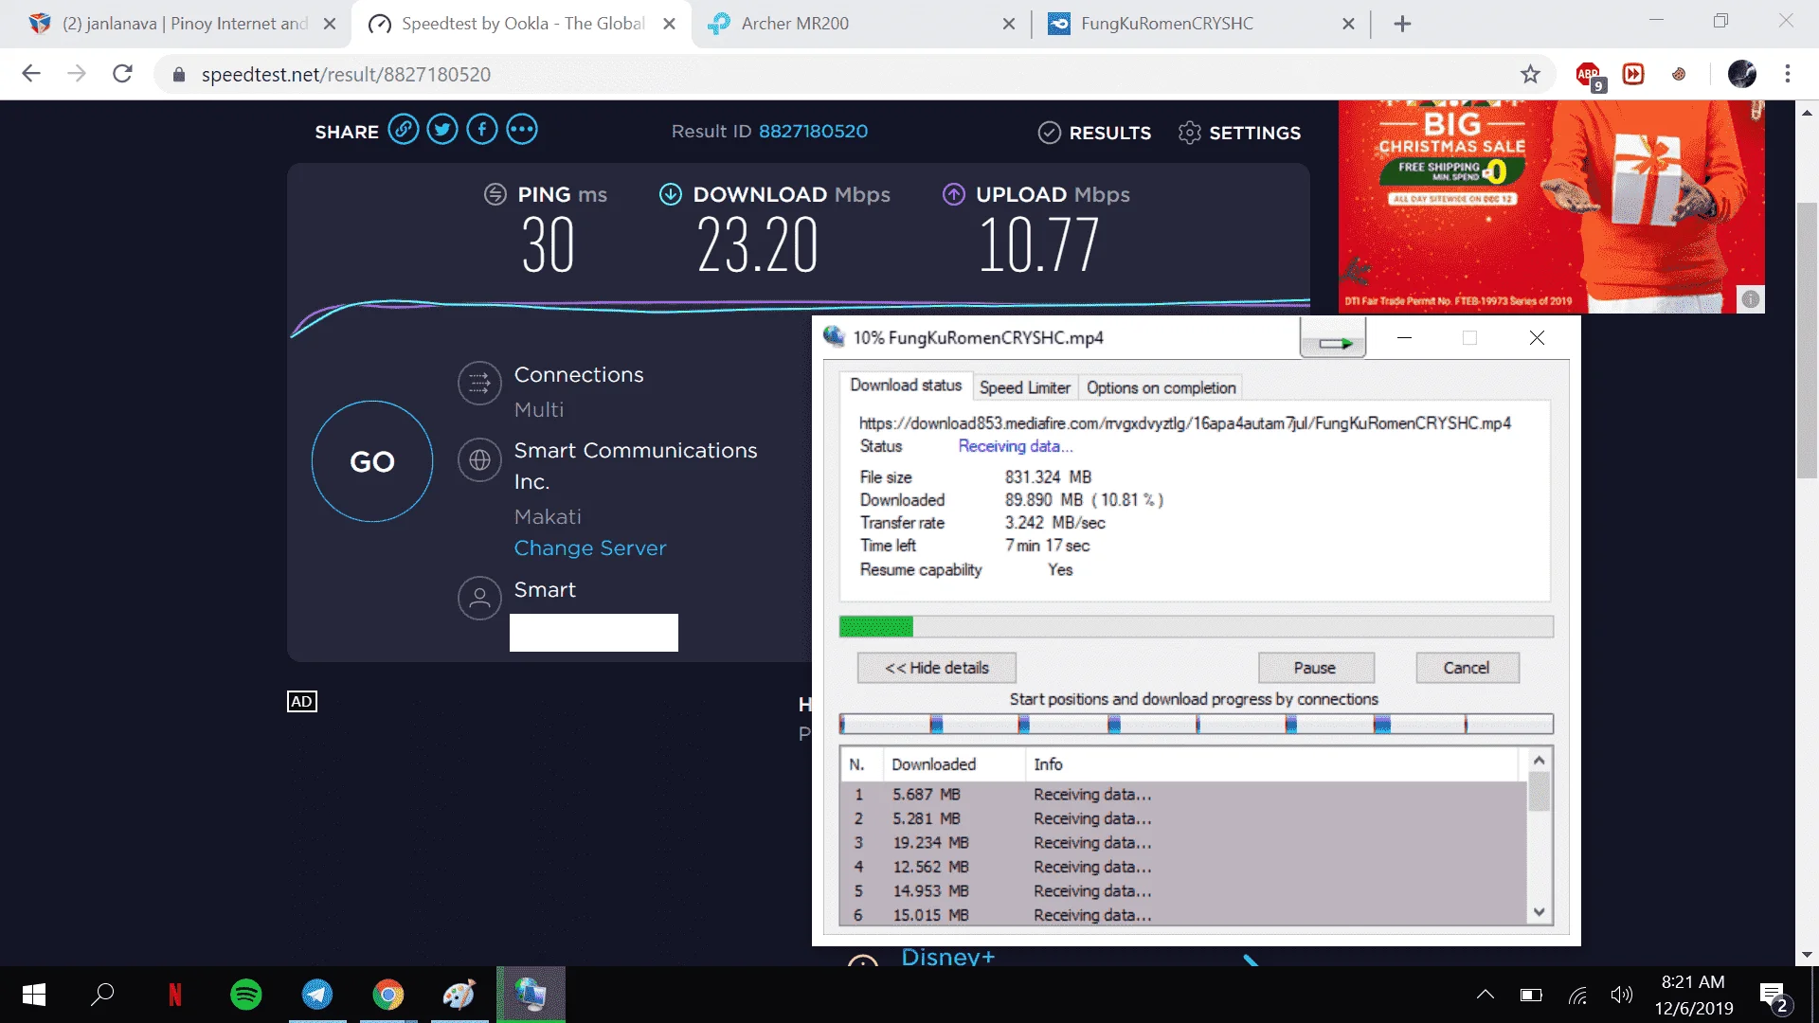Click the mediafire download URL text
1819x1023 pixels.
[x=1185, y=423]
